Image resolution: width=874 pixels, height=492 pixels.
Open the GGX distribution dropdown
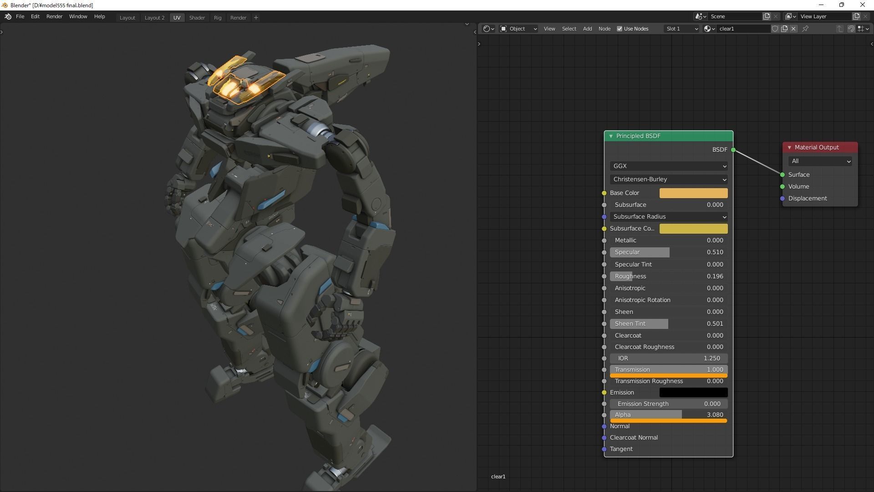[x=668, y=166]
